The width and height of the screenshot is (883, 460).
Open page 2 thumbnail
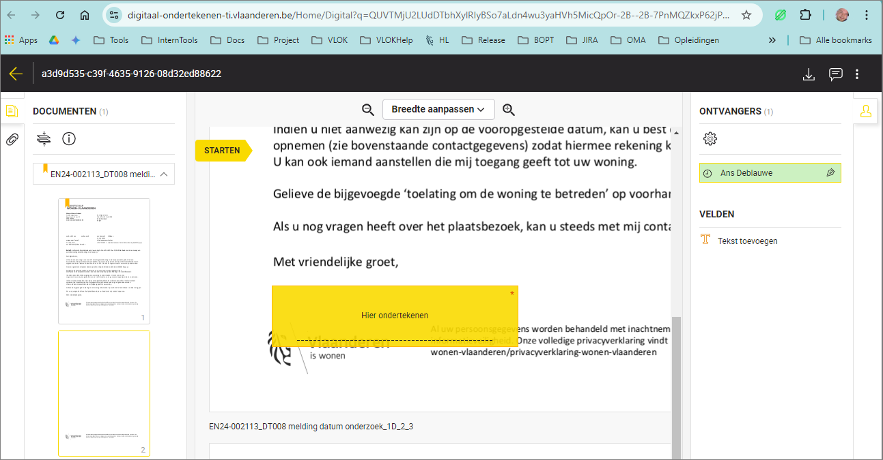(104, 393)
